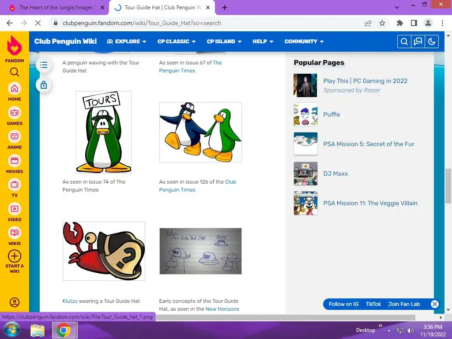Image resolution: width=452 pixels, height=339 pixels.
Task: Expand the CP CLASSIC dropdown menu
Action: coord(177,41)
